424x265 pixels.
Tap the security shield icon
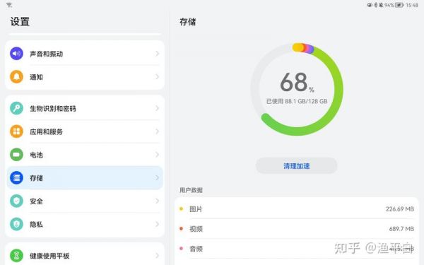[16, 201]
